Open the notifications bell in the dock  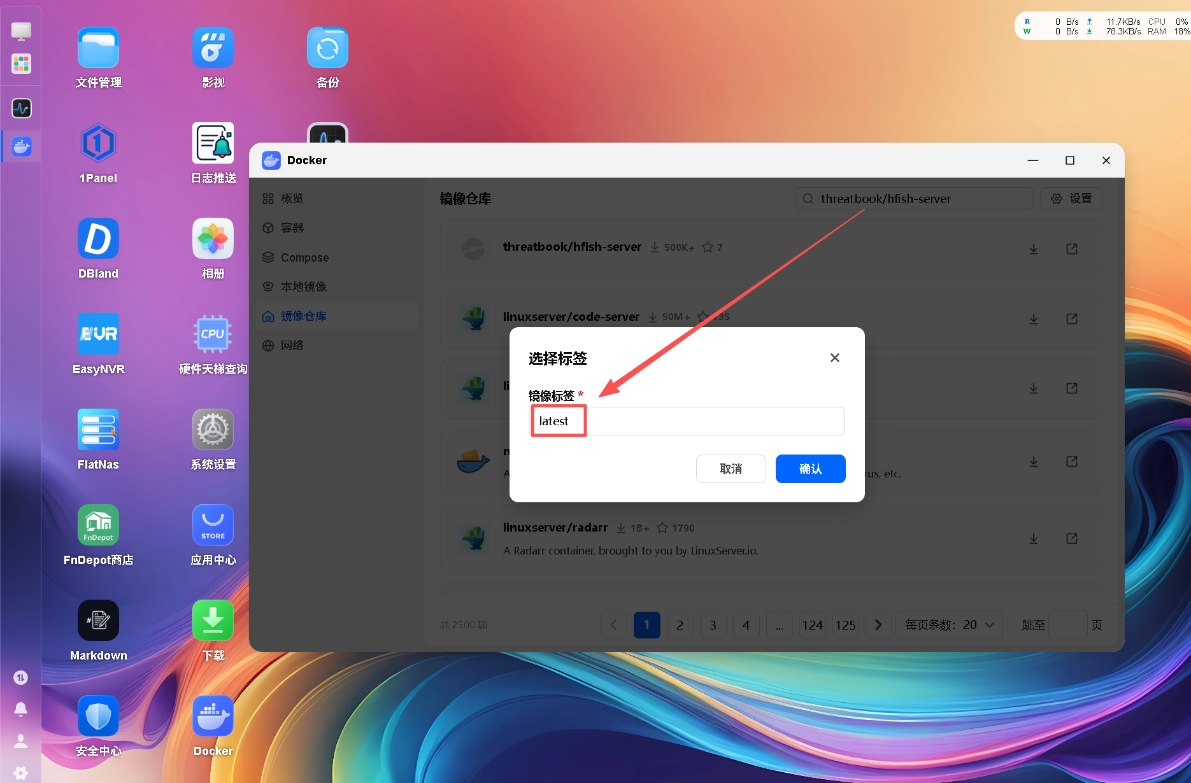(x=20, y=709)
